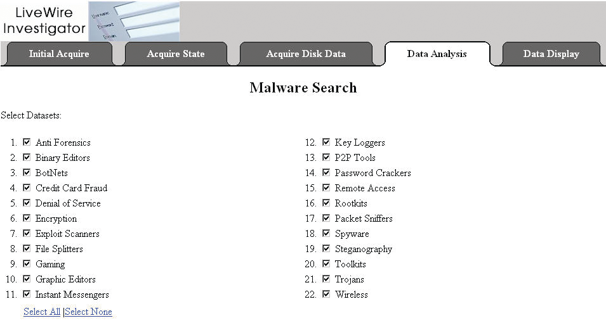Click the 'Select Datasets:' label

tap(31, 115)
